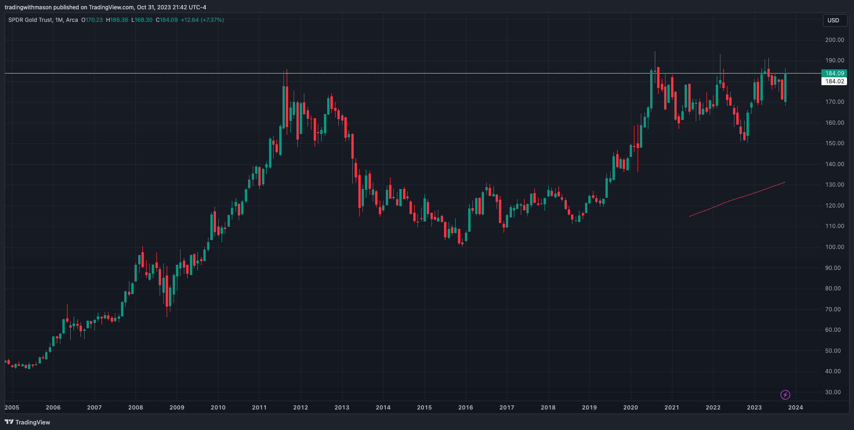The image size is (854, 430).
Task: Click the +12.64 (+7.37%) change value
Action: click(202, 20)
